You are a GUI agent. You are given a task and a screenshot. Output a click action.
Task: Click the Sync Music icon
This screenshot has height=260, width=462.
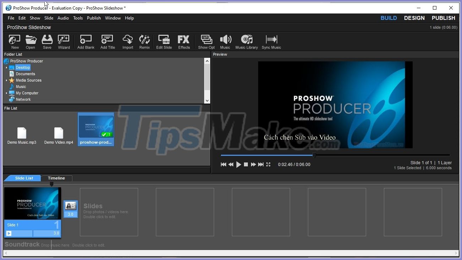(x=271, y=42)
